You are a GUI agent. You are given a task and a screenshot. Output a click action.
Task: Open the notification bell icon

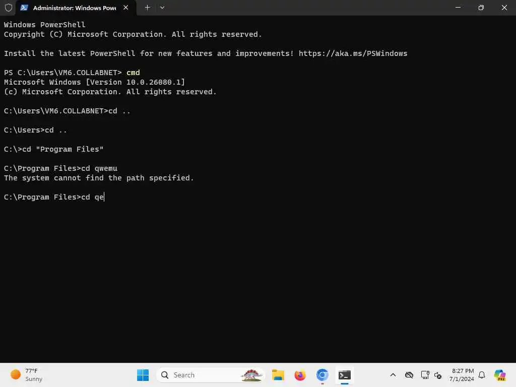click(482, 375)
